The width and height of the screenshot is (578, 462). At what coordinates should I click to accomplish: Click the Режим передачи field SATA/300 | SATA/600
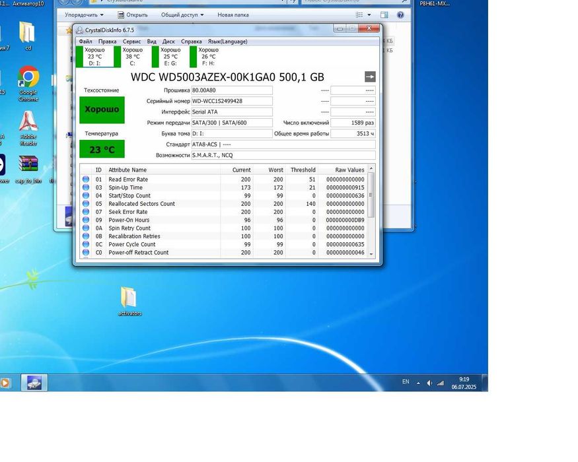(x=232, y=123)
